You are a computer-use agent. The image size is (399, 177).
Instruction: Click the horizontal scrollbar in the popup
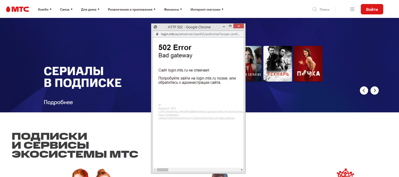[198, 170]
